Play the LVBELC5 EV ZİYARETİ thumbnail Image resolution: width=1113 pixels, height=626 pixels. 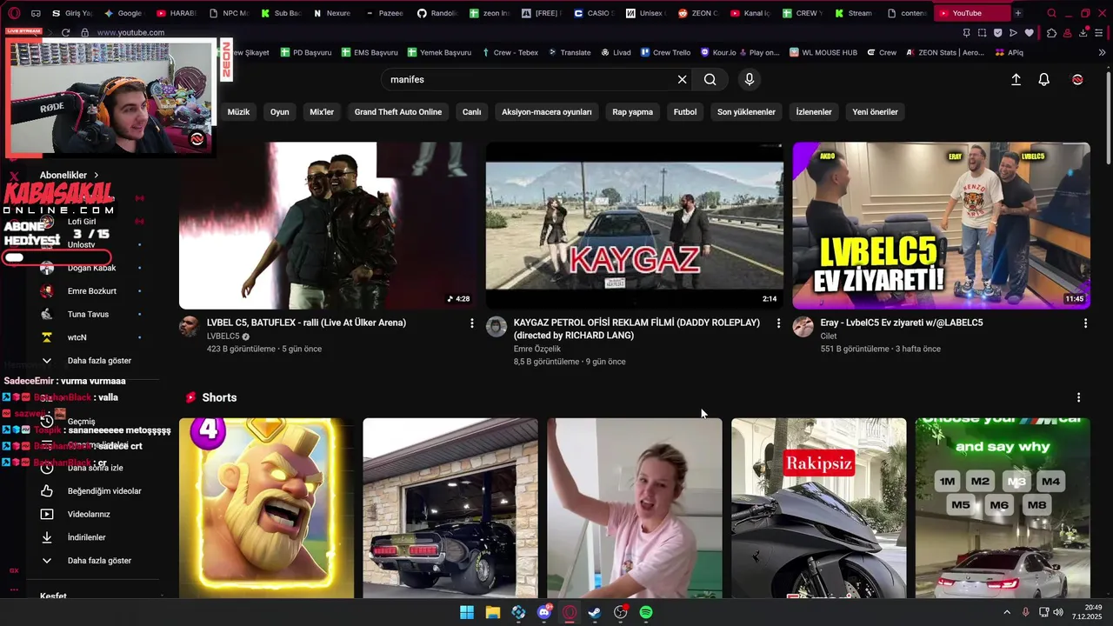(x=942, y=225)
